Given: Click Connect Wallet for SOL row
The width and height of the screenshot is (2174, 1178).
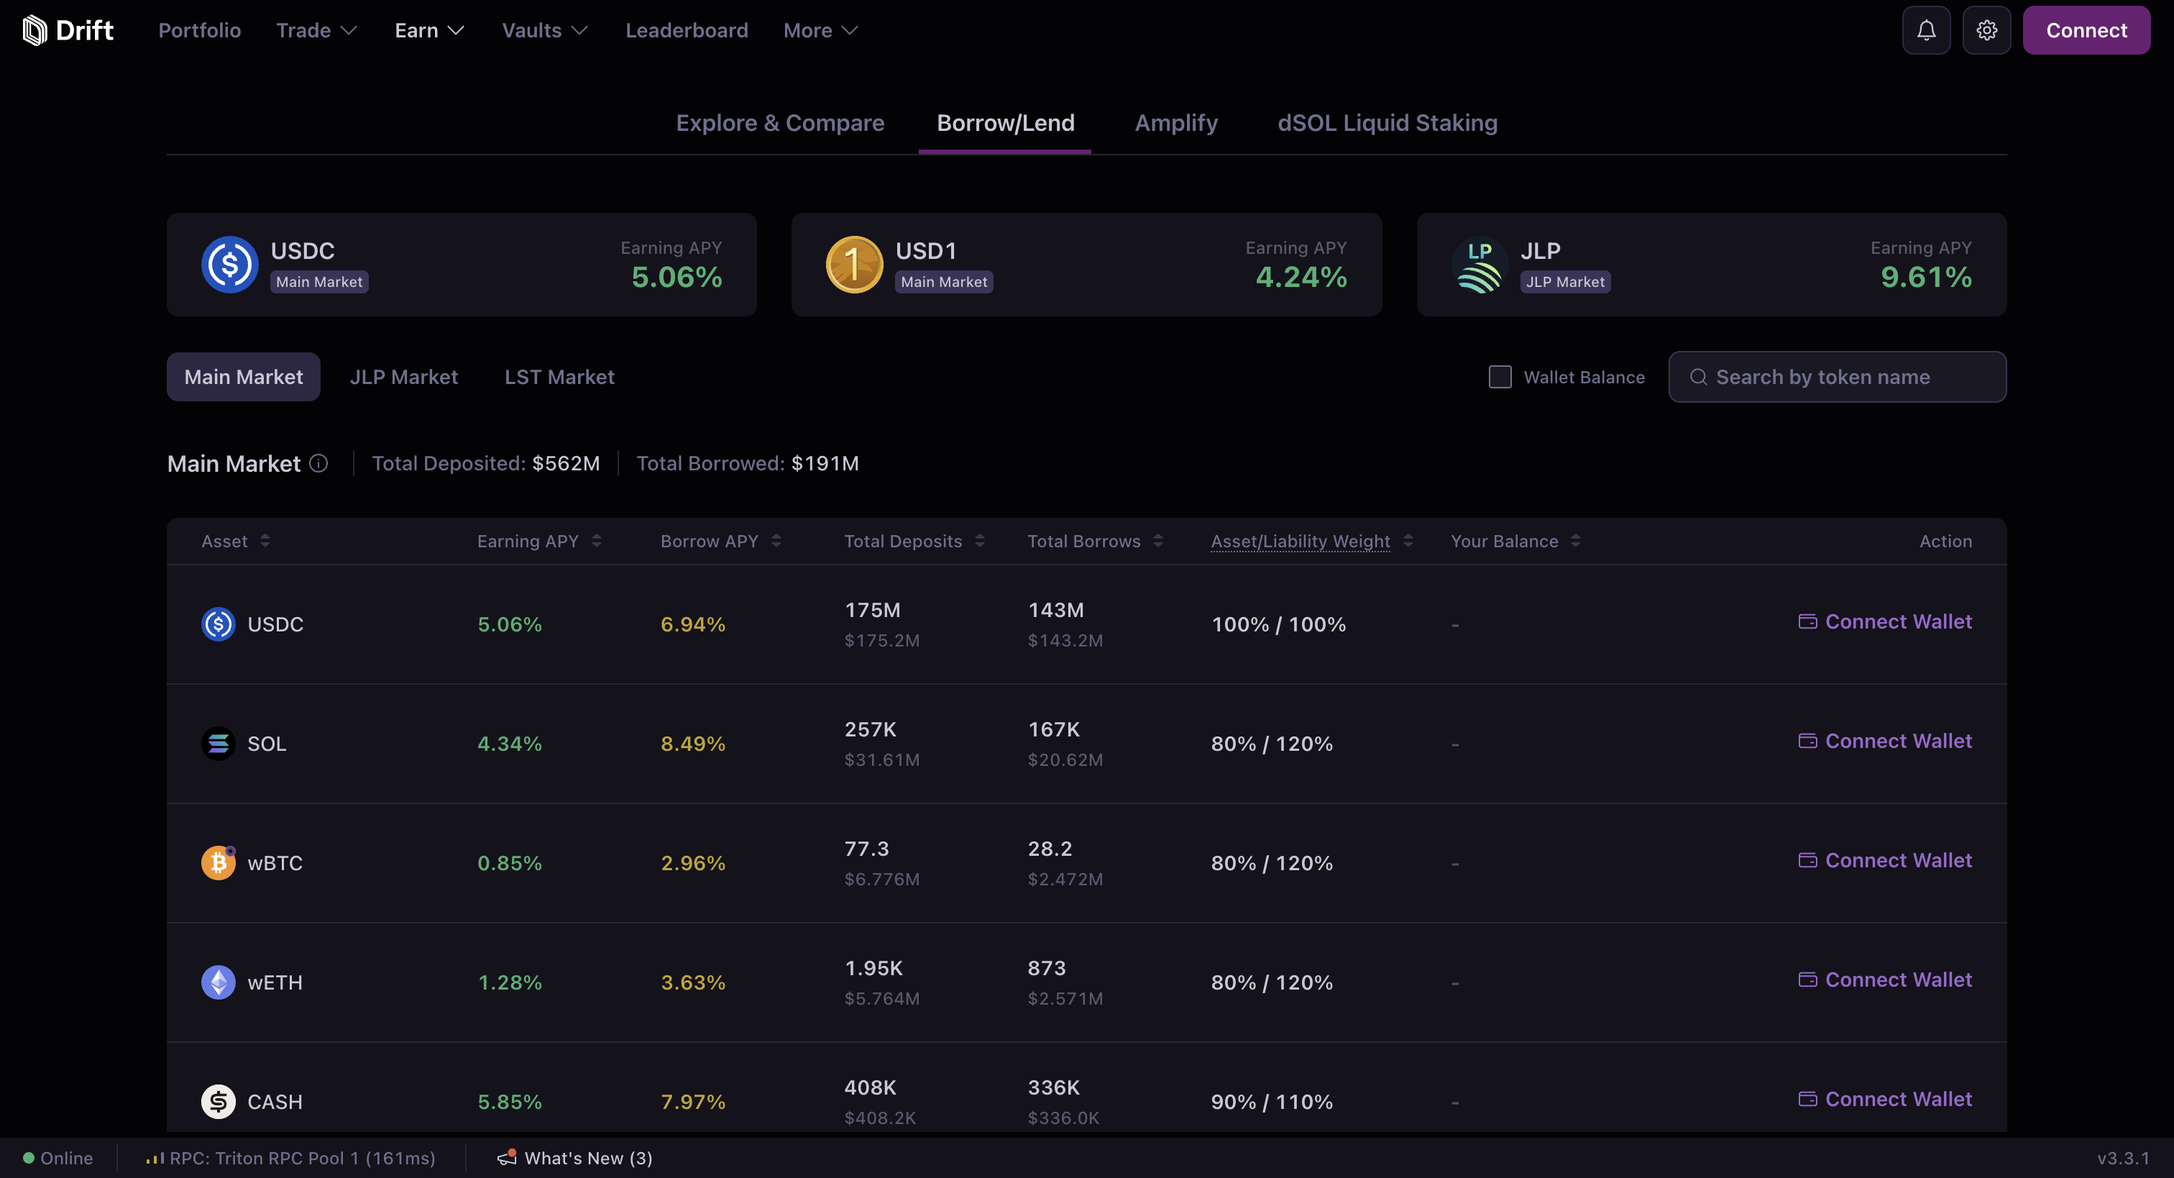Looking at the screenshot, I should pos(1884,741).
